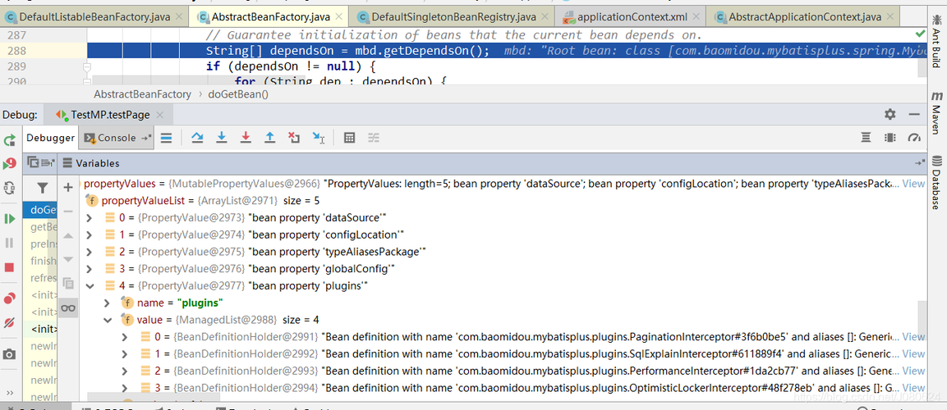Expand the PaginationInterceptor bean definition entry
Screen dimensions: 947x410
tap(125, 336)
